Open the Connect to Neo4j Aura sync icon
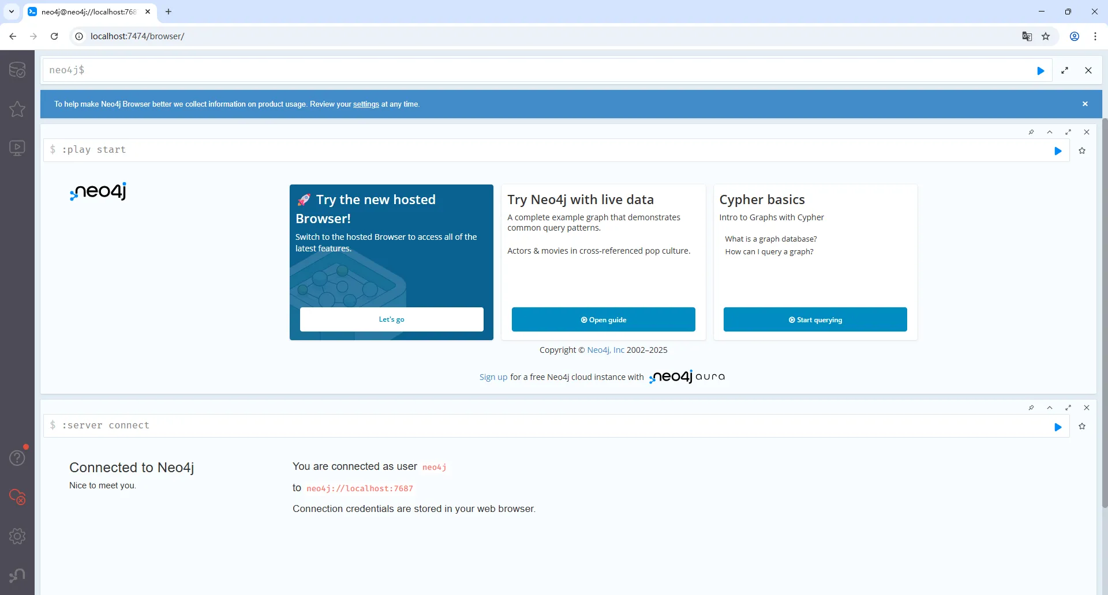 pyautogui.click(x=17, y=497)
